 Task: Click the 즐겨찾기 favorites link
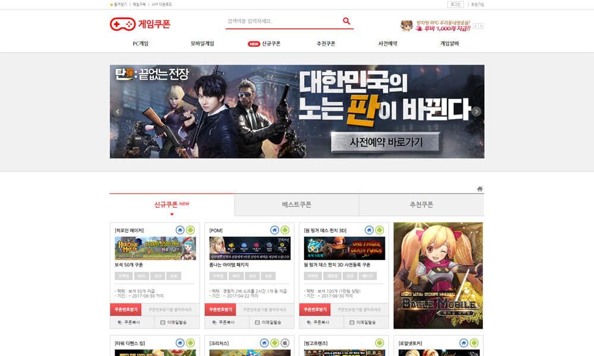119,5
